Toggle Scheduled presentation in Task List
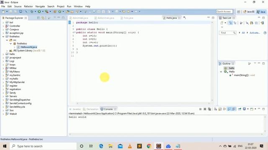Image resolution: width=268 pixels, height=150 pixels. [x=235, y=23]
